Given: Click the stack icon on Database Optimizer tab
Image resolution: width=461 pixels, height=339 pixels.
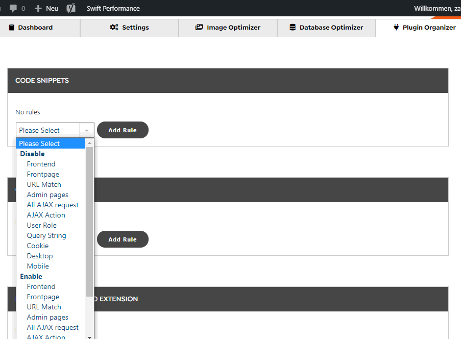Looking at the screenshot, I should pos(293,27).
